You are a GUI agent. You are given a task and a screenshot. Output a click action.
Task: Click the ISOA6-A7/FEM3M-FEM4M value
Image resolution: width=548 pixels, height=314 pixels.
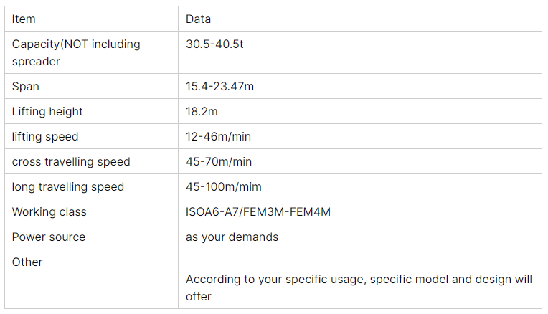point(258,212)
